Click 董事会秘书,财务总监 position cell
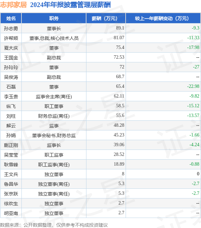201x228 pixels. tap(54, 135)
